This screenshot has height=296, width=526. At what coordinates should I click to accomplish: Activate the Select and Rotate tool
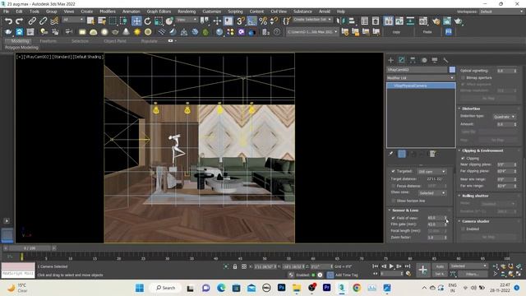148,21
